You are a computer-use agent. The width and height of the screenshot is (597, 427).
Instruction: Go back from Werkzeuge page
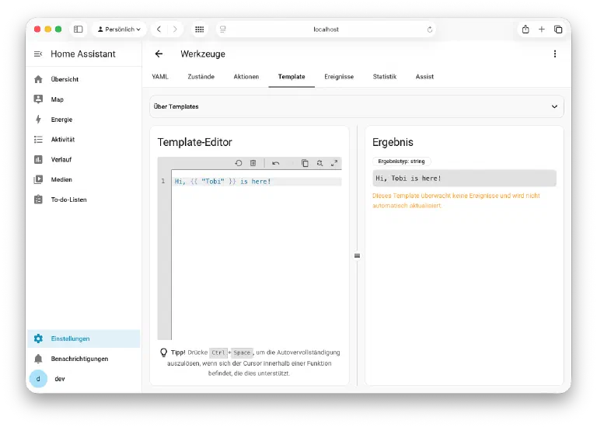pos(159,54)
